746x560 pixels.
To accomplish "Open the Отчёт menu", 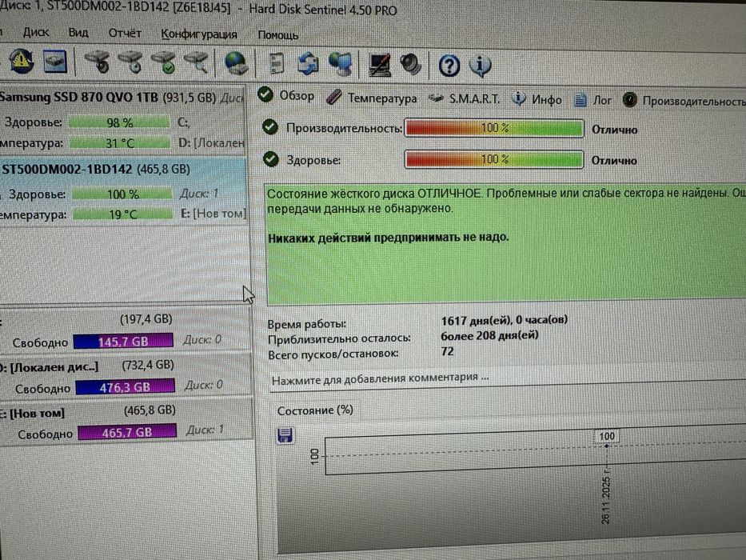I will tap(125, 34).
